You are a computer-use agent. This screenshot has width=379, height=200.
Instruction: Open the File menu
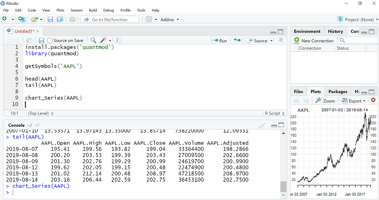click(6, 10)
